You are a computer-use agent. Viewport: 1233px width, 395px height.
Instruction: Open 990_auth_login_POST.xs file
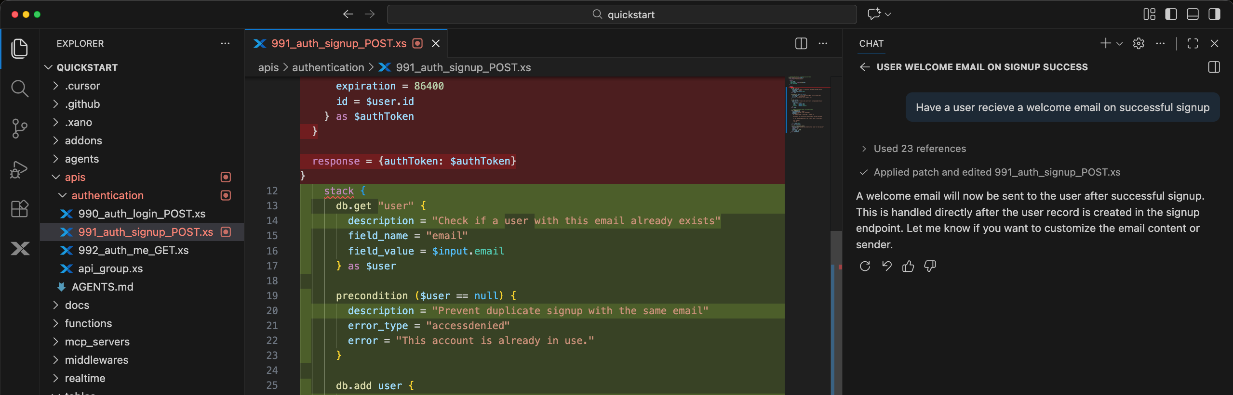[x=142, y=214]
